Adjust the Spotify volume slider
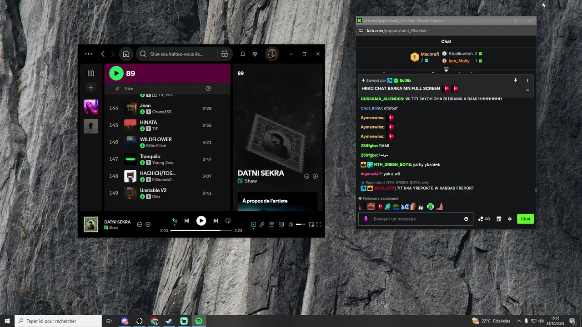582x327 pixels. (301, 224)
